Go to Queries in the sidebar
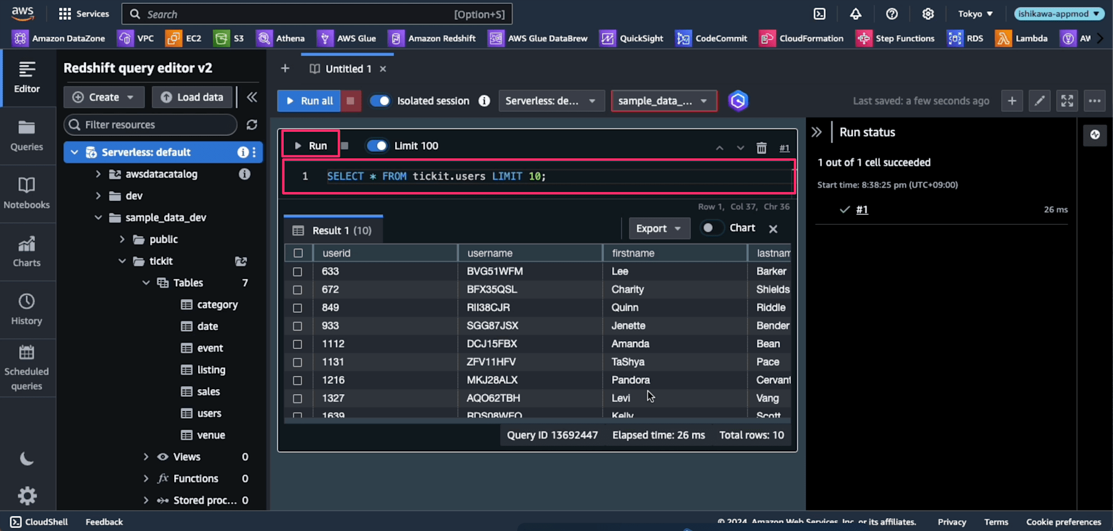This screenshot has width=1113, height=531. pyautogui.click(x=27, y=136)
